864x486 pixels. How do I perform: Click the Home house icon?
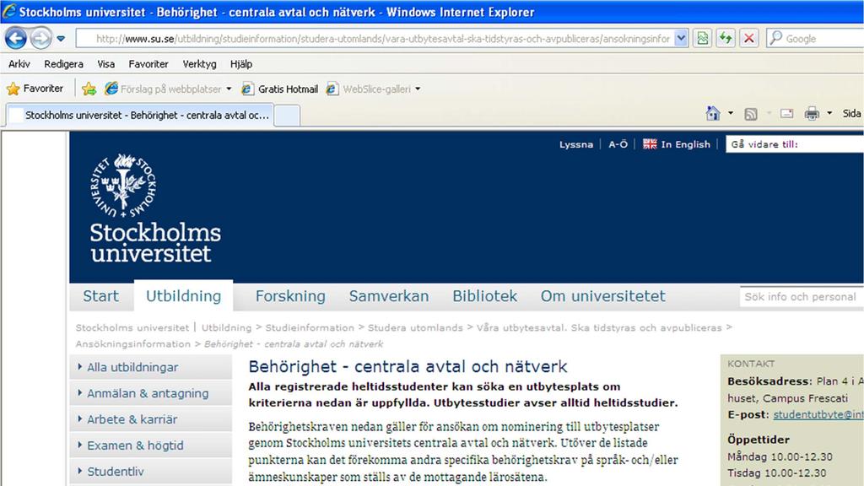713,114
